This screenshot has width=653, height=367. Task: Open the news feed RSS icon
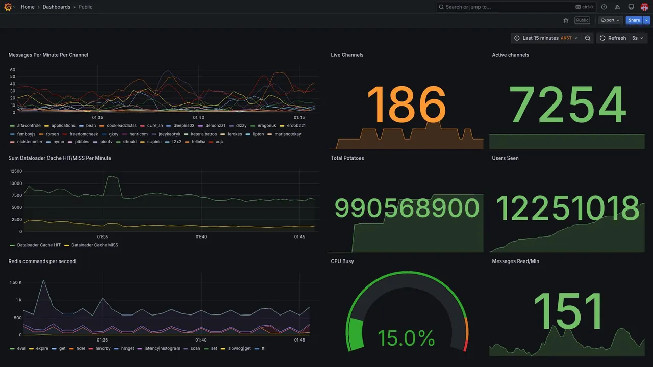tap(617, 7)
